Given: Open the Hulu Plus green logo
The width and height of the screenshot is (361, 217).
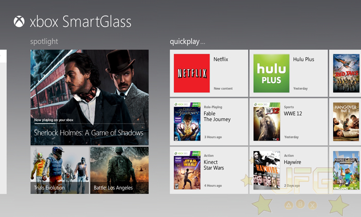Looking at the screenshot, I should pyautogui.click(x=271, y=73).
